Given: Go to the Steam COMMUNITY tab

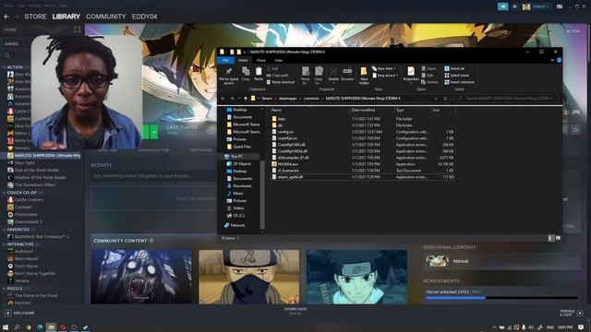Looking at the screenshot, I should (106, 17).
